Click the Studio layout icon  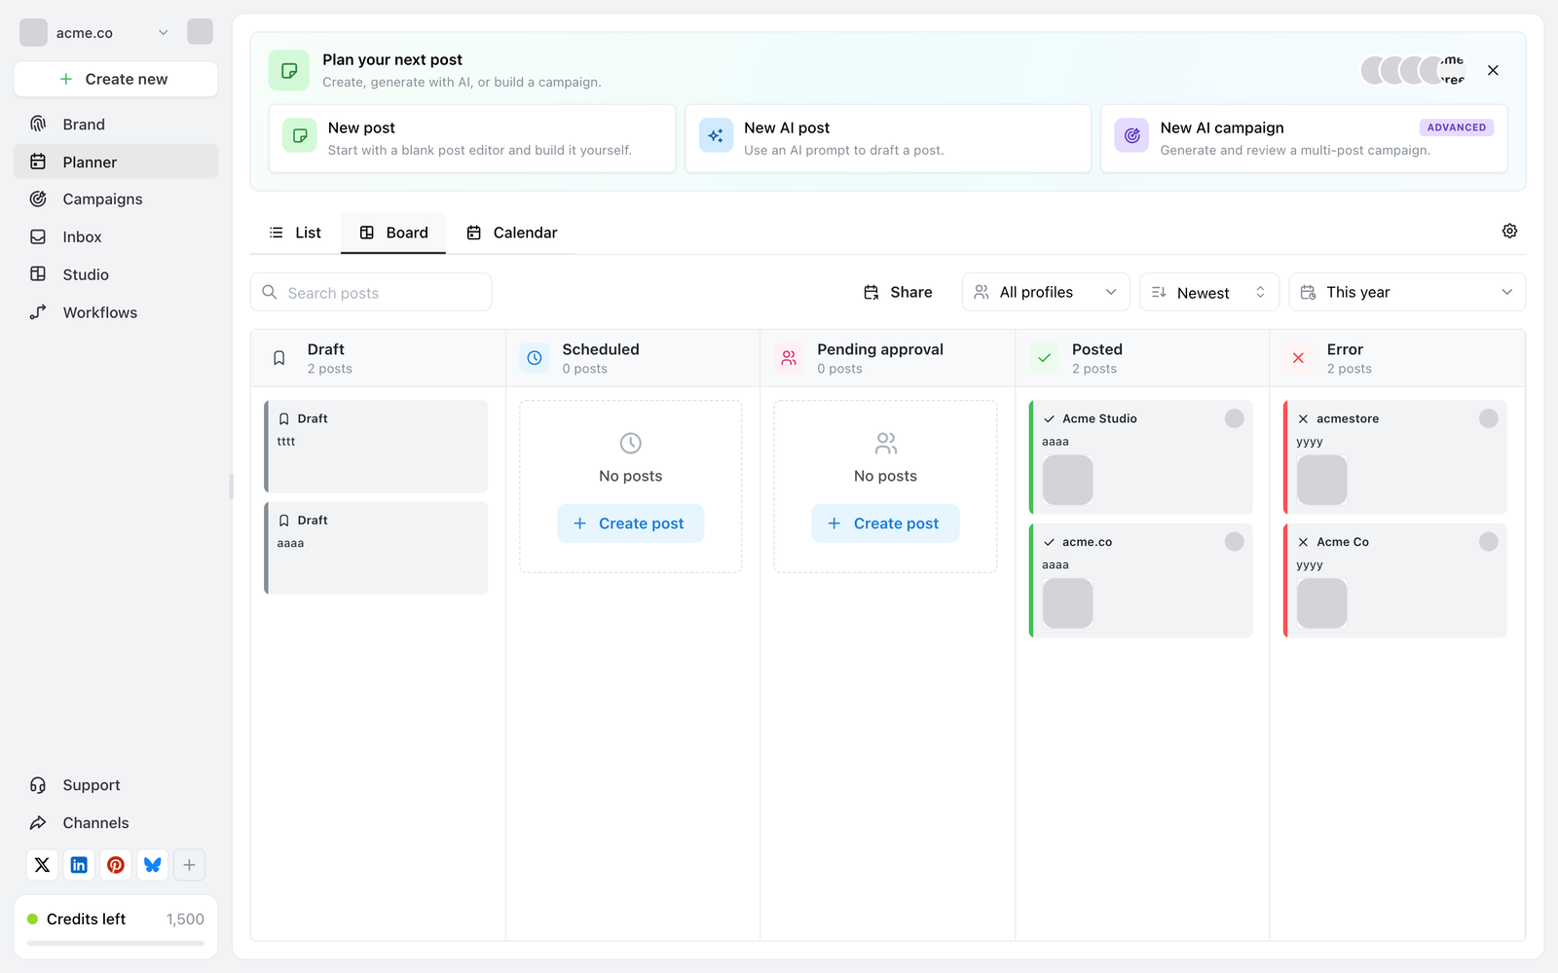click(x=38, y=274)
